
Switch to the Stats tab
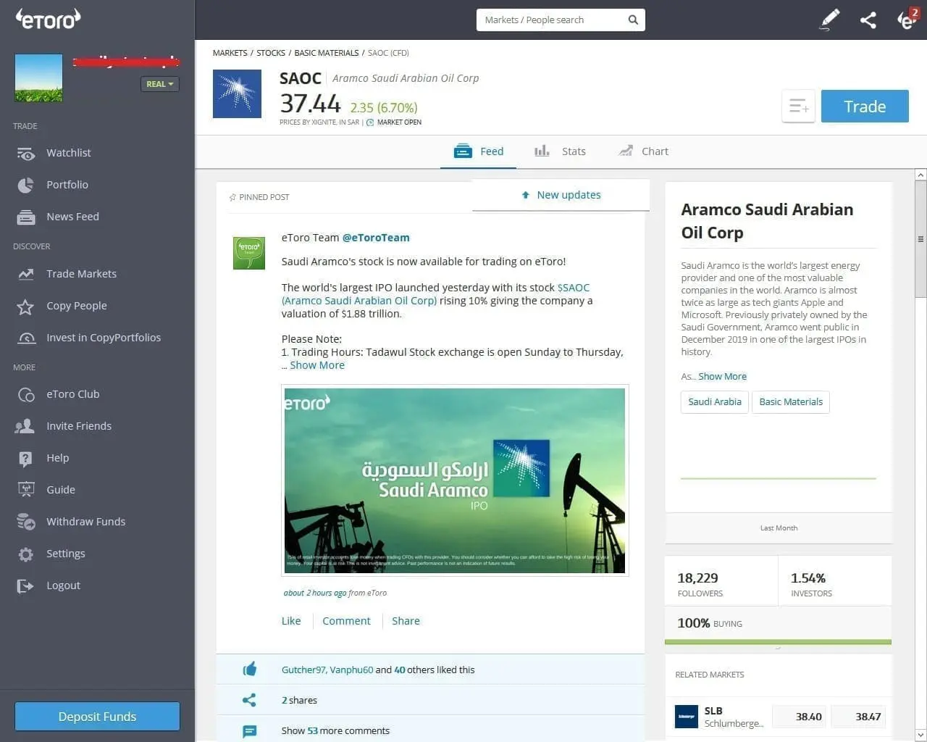coord(574,151)
